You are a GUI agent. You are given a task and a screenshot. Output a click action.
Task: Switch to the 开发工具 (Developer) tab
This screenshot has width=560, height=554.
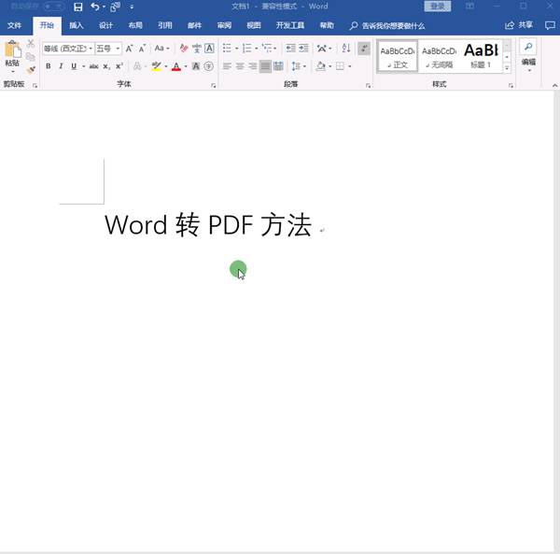pyautogui.click(x=290, y=25)
